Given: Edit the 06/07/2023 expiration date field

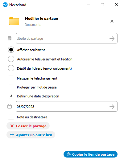Looking at the screenshot, I should pos(67,106).
